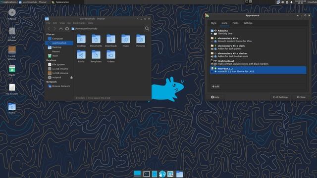Open the 1.4 GB Volume desktop icon
Screen dimensions: 317x178
12,53
